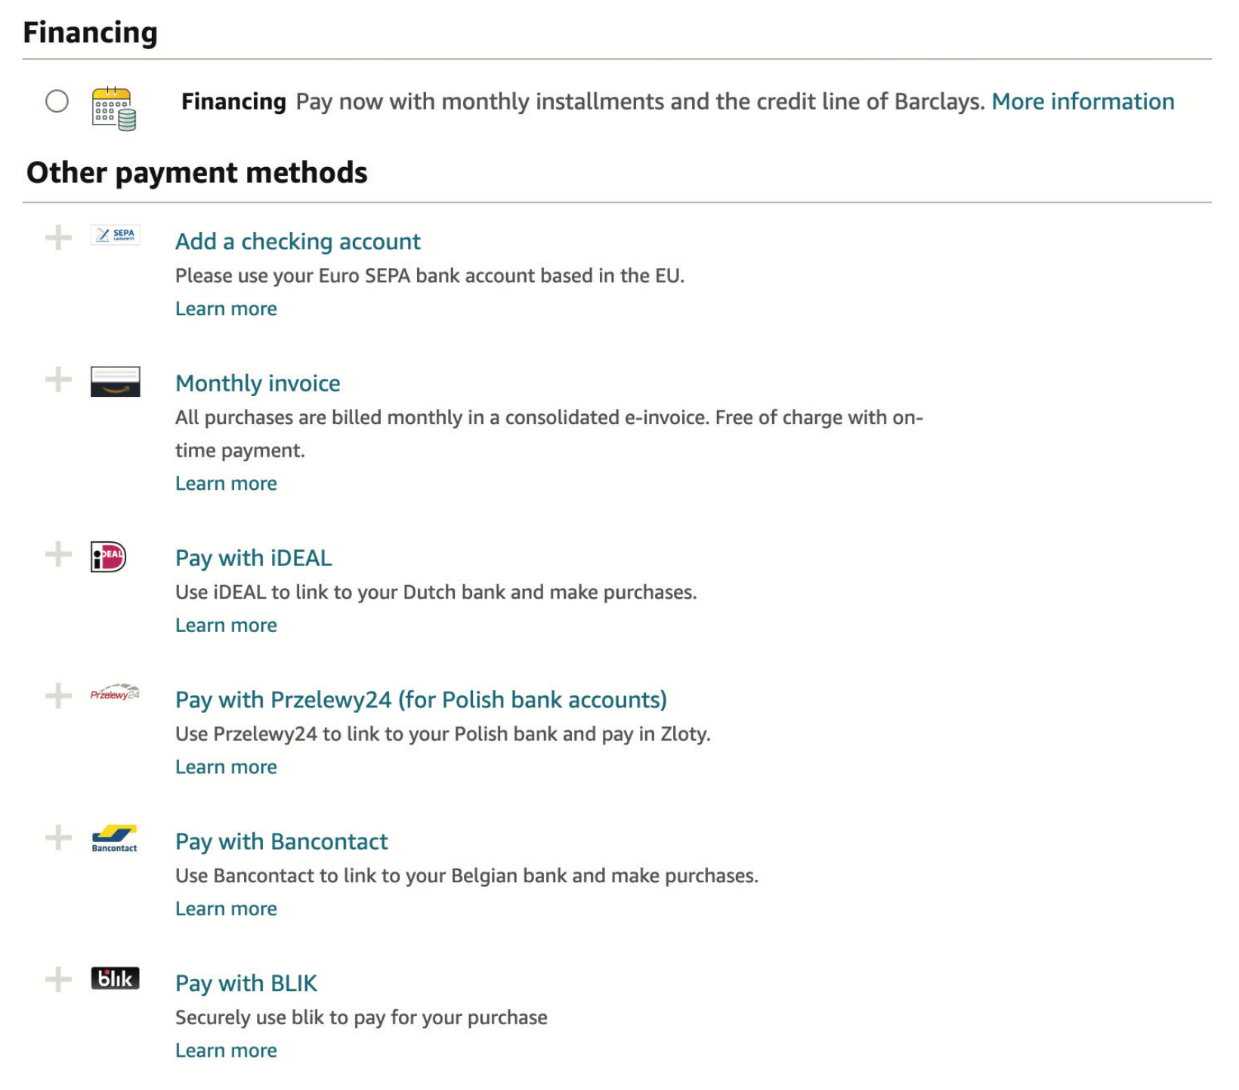This screenshot has width=1239, height=1090.
Task: Click the Przelewy24 logo
Action: click(x=115, y=692)
